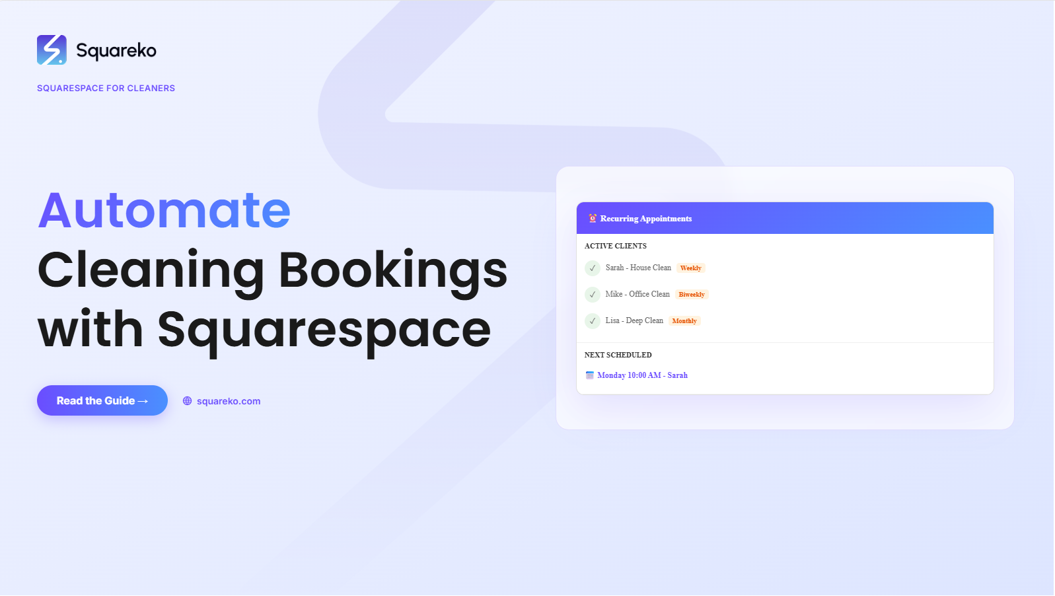This screenshot has width=1055, height=596.
Task: Open the 'Monday 10:00 AM - Sarah' appointment
Action: click(x=642, y=375)
